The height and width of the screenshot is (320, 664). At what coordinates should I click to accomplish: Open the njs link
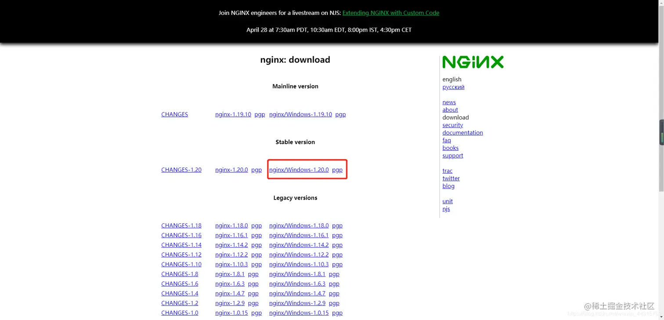click(446, 209)
